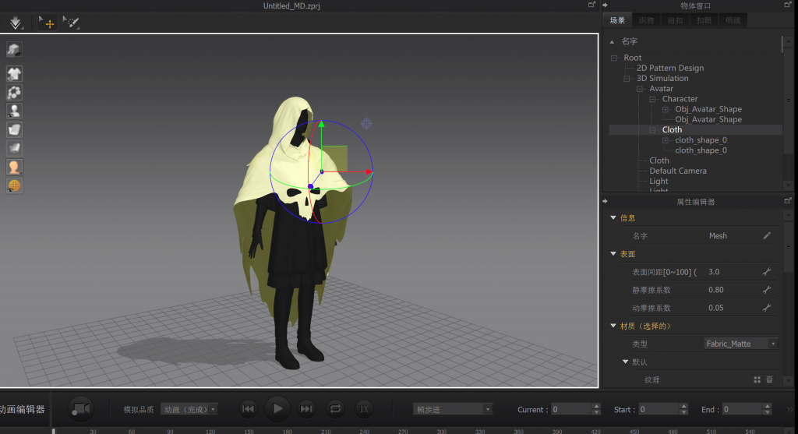Image resolution: width=798 pixels, height=434 pixels.
Task: Collapse the 表面 section
Action: point(613,253)
